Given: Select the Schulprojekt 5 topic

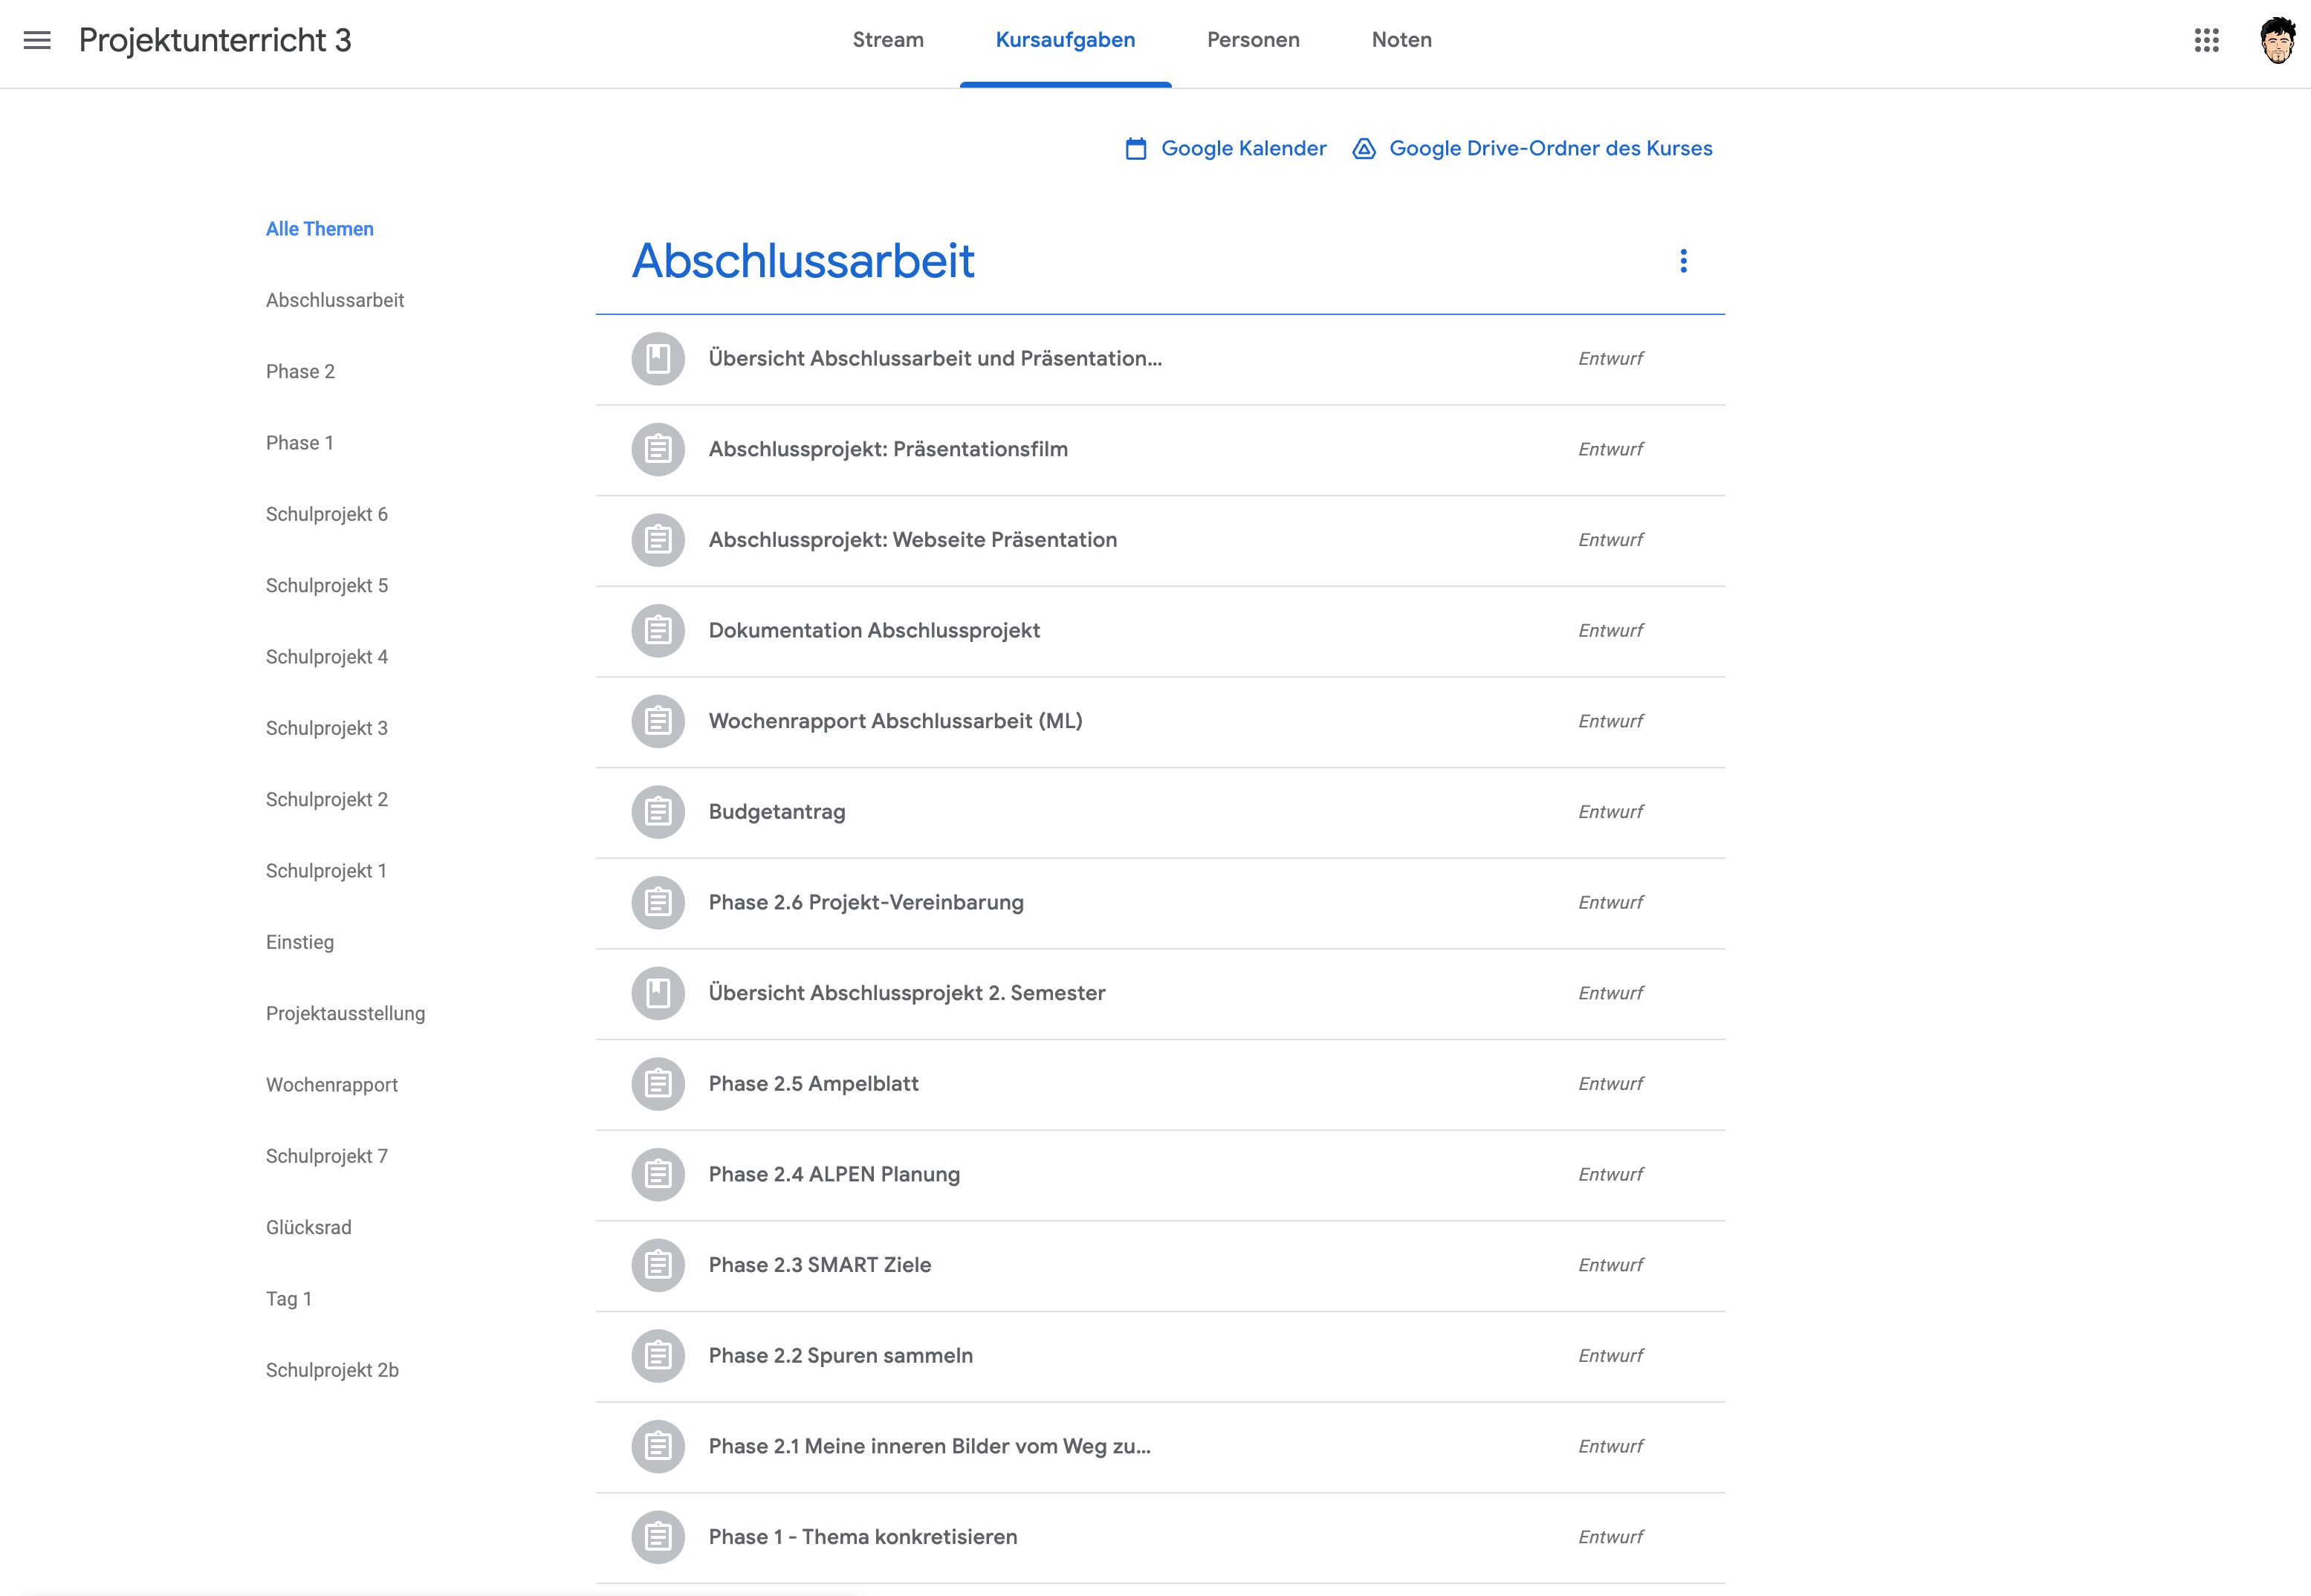Looking at the screenshot, I should coord(327,586).
